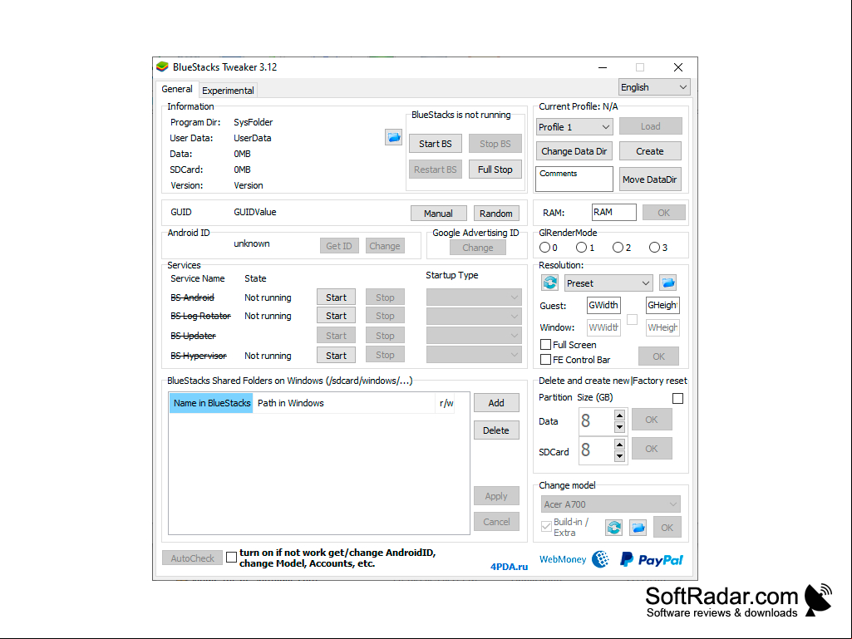852x639 pixels.
Task: Expand the Profile 1 dropdown
Action: (574, 126)
